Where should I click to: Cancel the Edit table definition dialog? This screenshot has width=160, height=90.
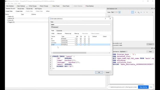pyautogui.click(x=107, y=72)
